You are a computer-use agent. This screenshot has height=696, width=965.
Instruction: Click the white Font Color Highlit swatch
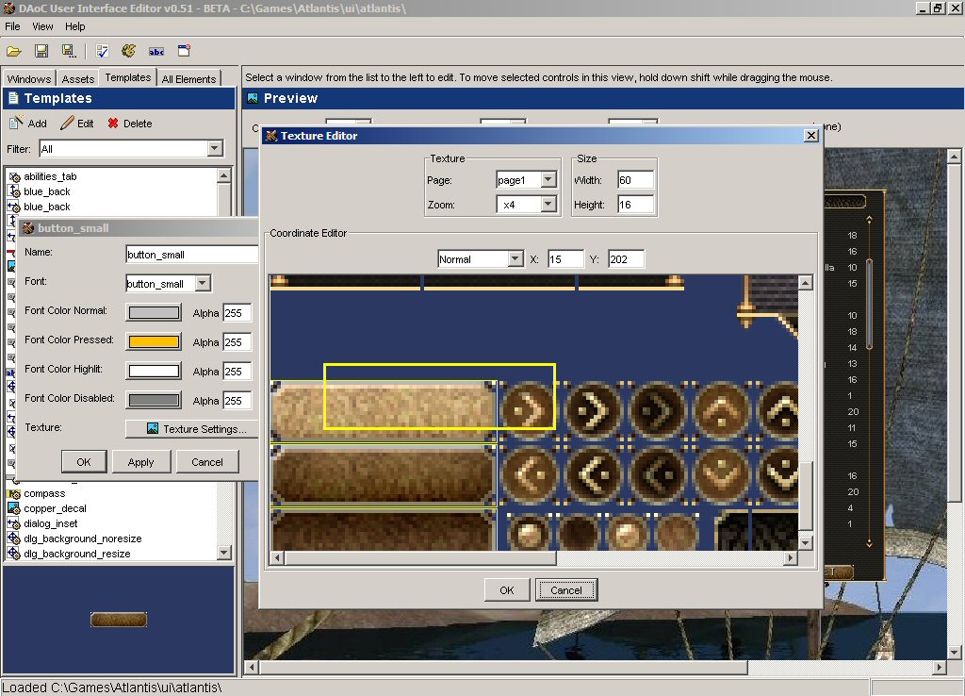click(x=154, y=371)
